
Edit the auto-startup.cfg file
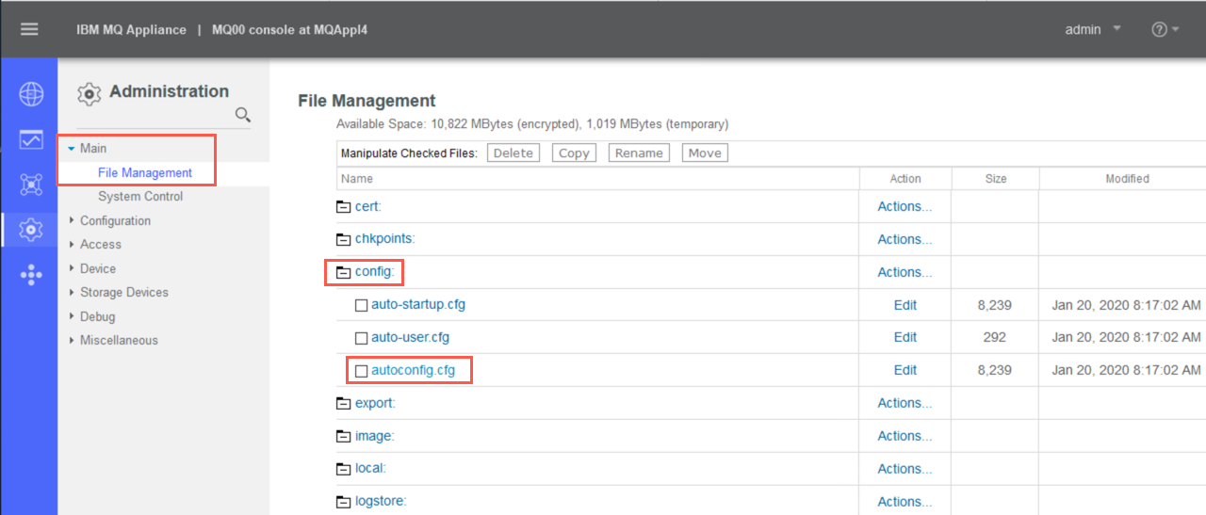(x=905, y=305)
